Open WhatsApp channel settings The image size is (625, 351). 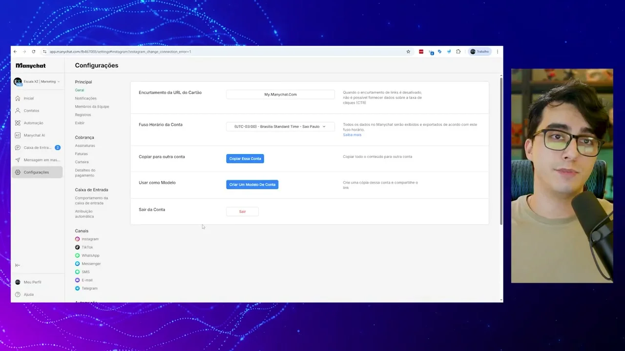(87, 255)
